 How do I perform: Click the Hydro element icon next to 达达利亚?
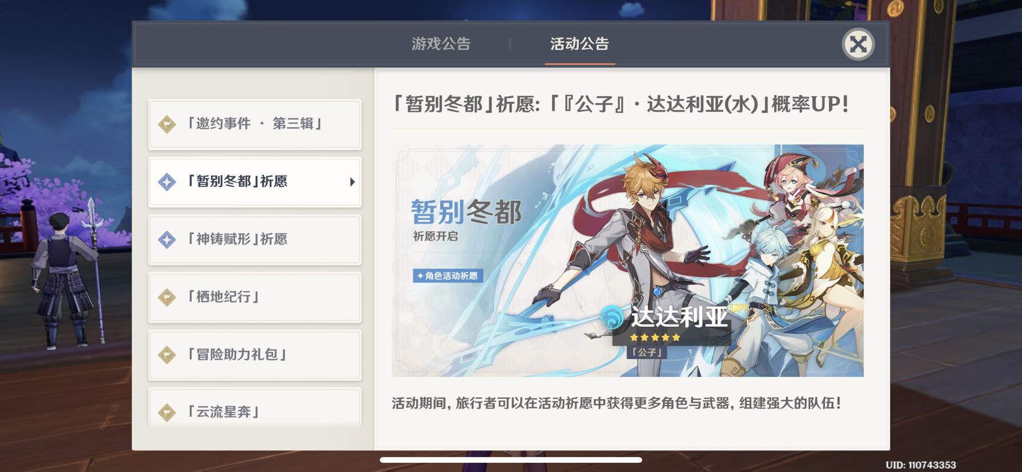click(613, 317)
